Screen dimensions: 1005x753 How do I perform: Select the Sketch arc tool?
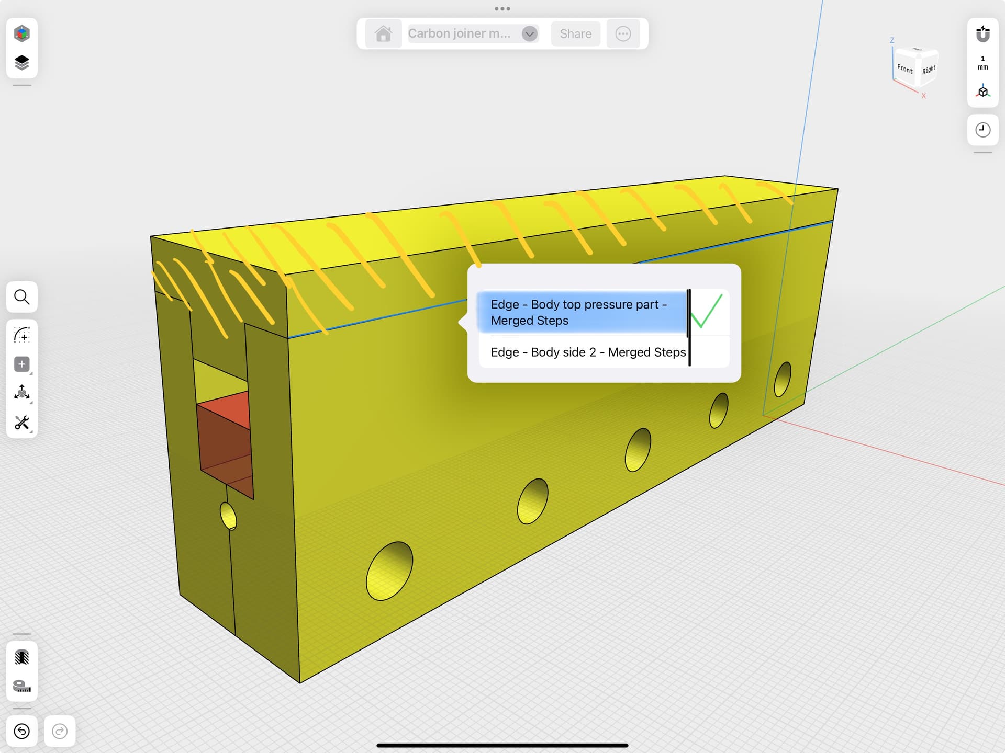(21, 335)
